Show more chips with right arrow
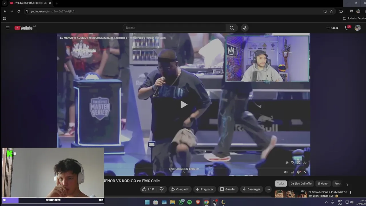The image size is (366, 206). 347,185
